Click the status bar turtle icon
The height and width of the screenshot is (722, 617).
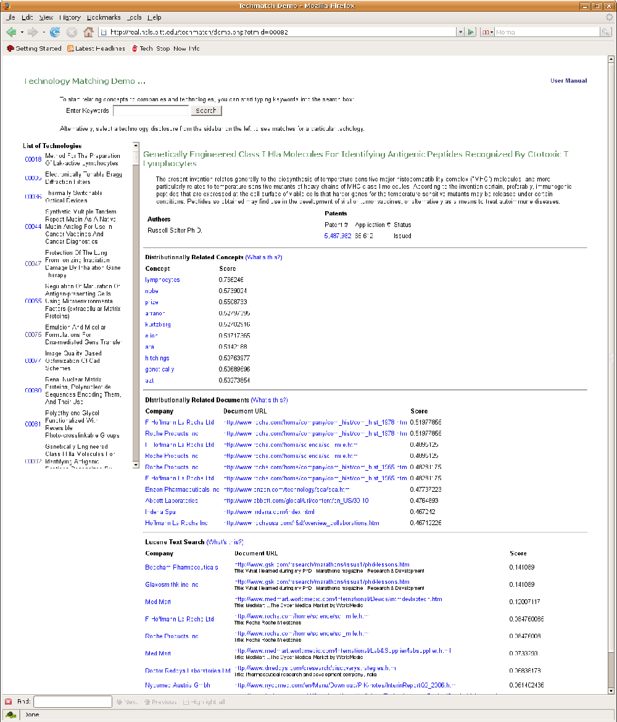pos(11,715)
